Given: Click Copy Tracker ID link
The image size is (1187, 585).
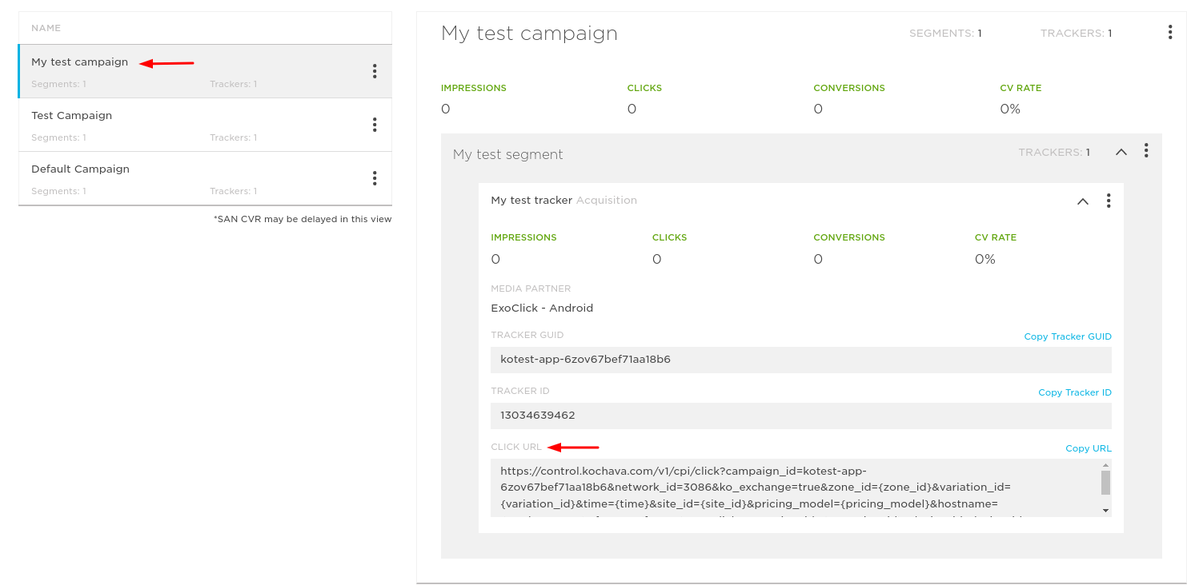Looking at the screenshot, I should tap(1074, 392).
